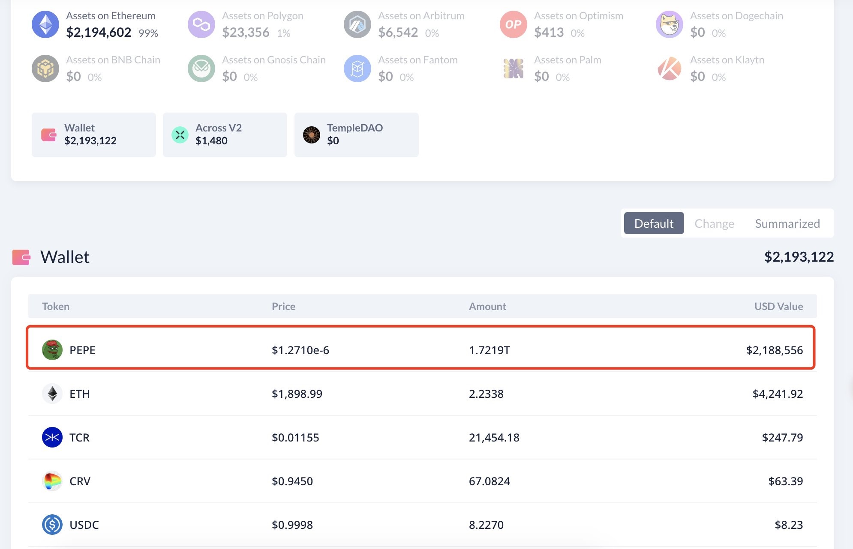Click the Dogechain dog icon

[x=670, y=24]
